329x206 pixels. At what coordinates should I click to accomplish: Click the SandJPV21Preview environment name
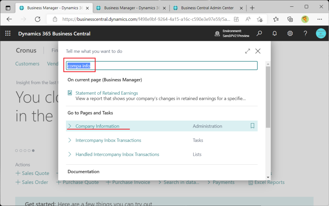point(236,36)
